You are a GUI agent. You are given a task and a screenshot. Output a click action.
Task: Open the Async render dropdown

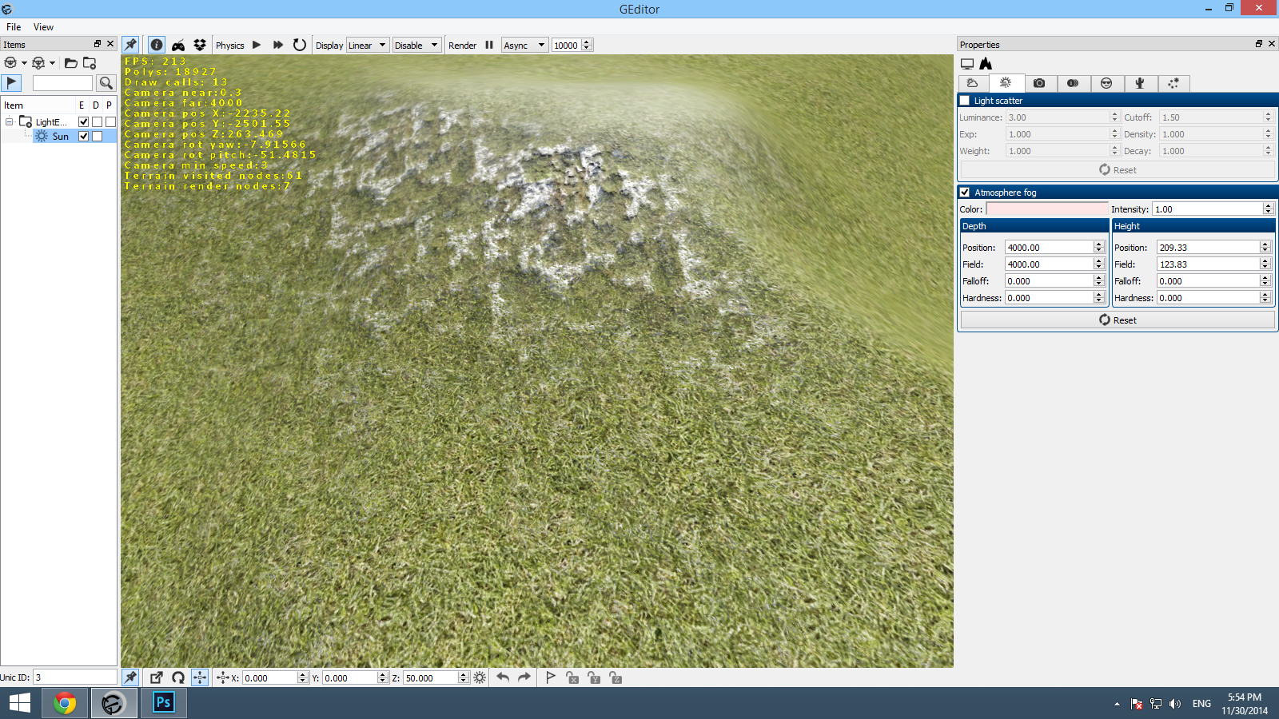[524, 46]
